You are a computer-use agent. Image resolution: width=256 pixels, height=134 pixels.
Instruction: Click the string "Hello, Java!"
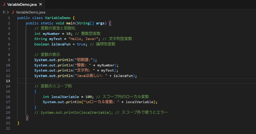(x=83, y=39)
